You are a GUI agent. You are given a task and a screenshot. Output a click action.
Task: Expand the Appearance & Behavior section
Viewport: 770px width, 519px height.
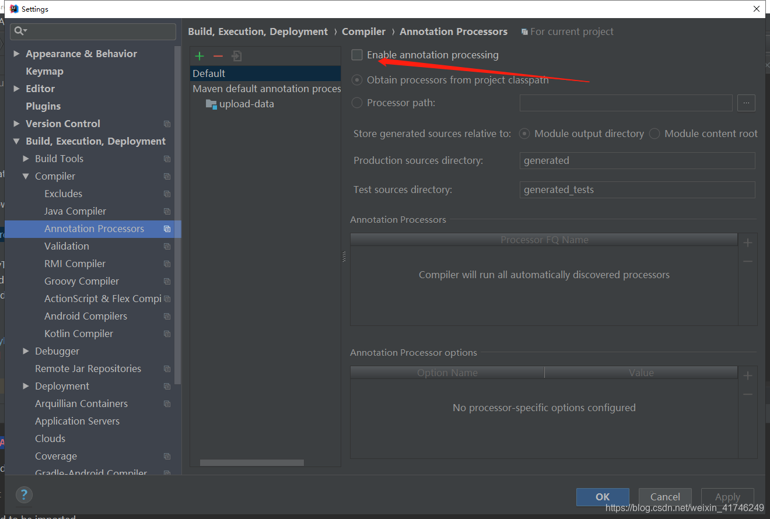16,53
